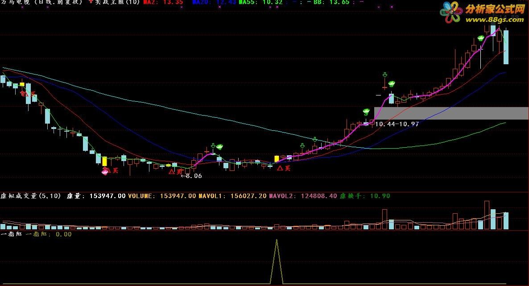Select the MA20: 12.43 indicator readout
This screenshot has height=286, width=529.
pyautogui.click(x=214, y=2)
